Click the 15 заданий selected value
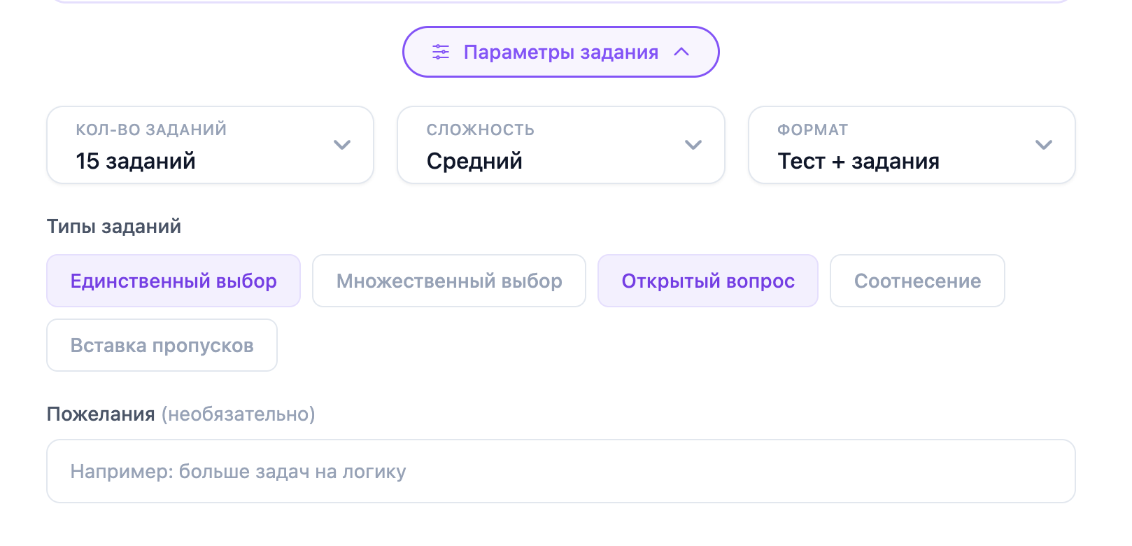This screenshot has width=1132, height=546. 136,161
